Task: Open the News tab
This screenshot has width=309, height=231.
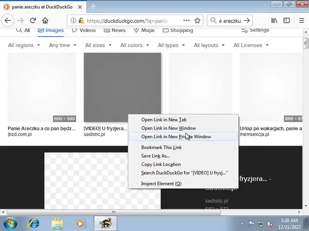Action: [114, 30]
